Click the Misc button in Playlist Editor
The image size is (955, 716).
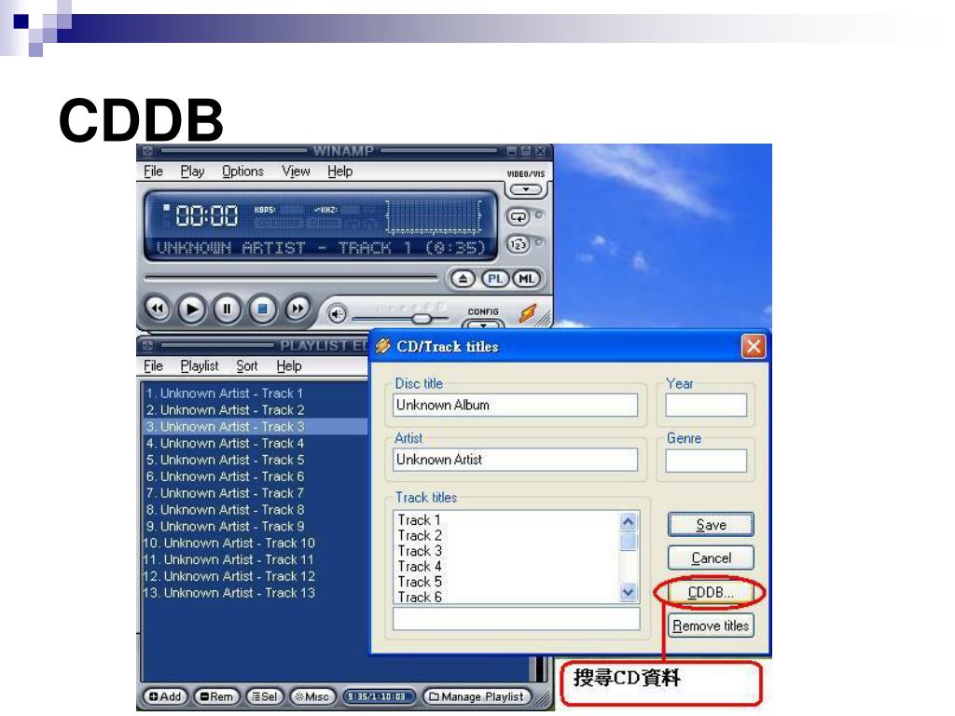click(311, 696)
